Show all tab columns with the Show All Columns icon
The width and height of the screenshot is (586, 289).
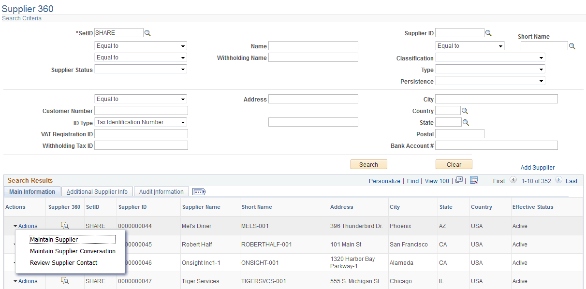coord(198,191)
